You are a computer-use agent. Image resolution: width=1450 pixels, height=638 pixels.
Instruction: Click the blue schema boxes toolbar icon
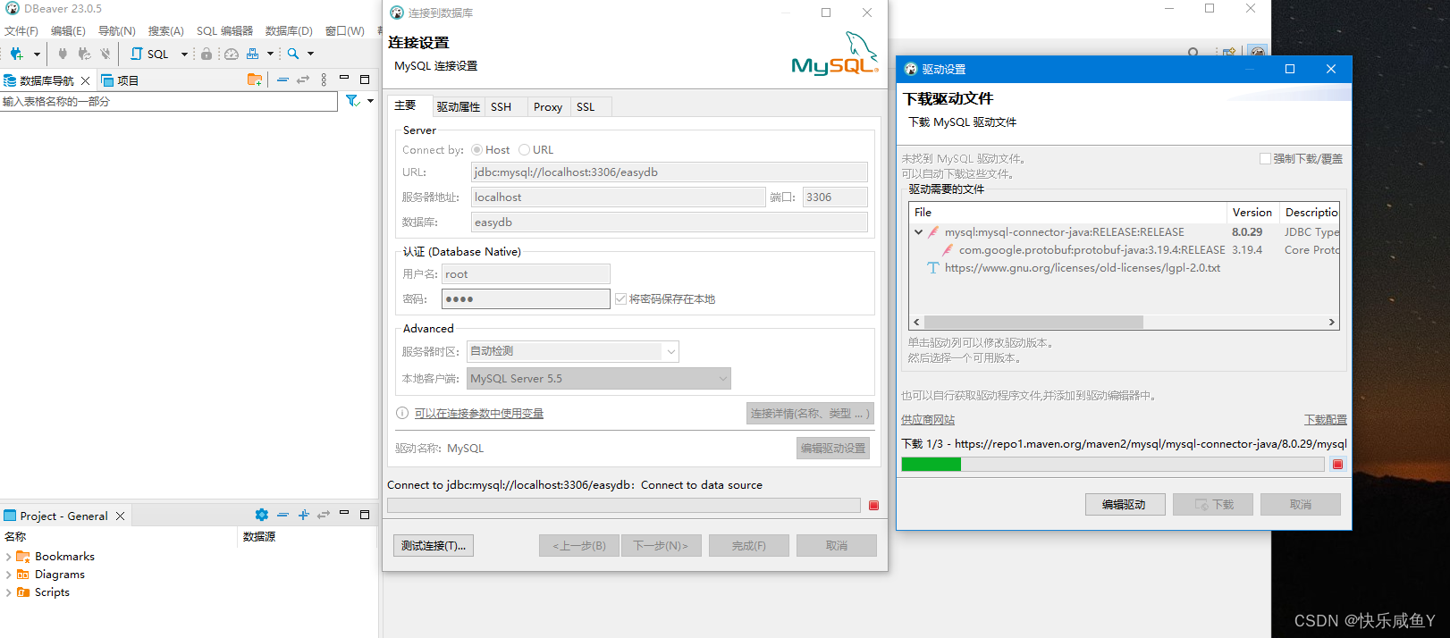[x=252, y=54]
